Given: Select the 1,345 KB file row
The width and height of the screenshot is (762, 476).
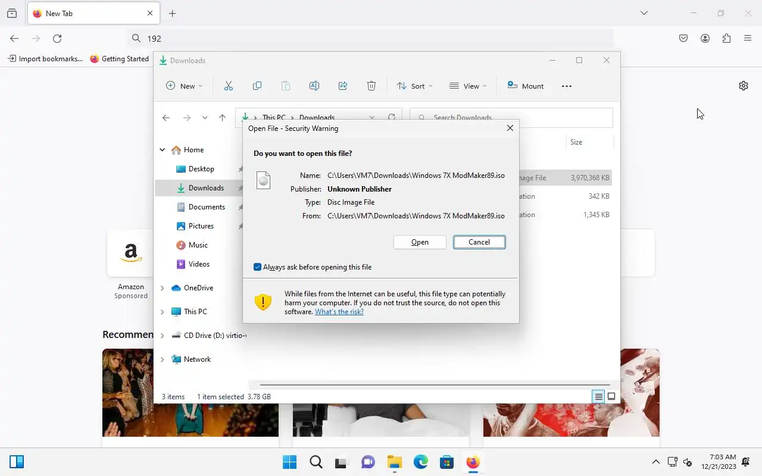Looking at the screenshot, I should 564,215.
